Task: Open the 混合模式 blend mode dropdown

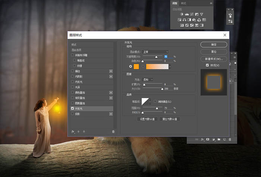Action: (x=155, y=52)
